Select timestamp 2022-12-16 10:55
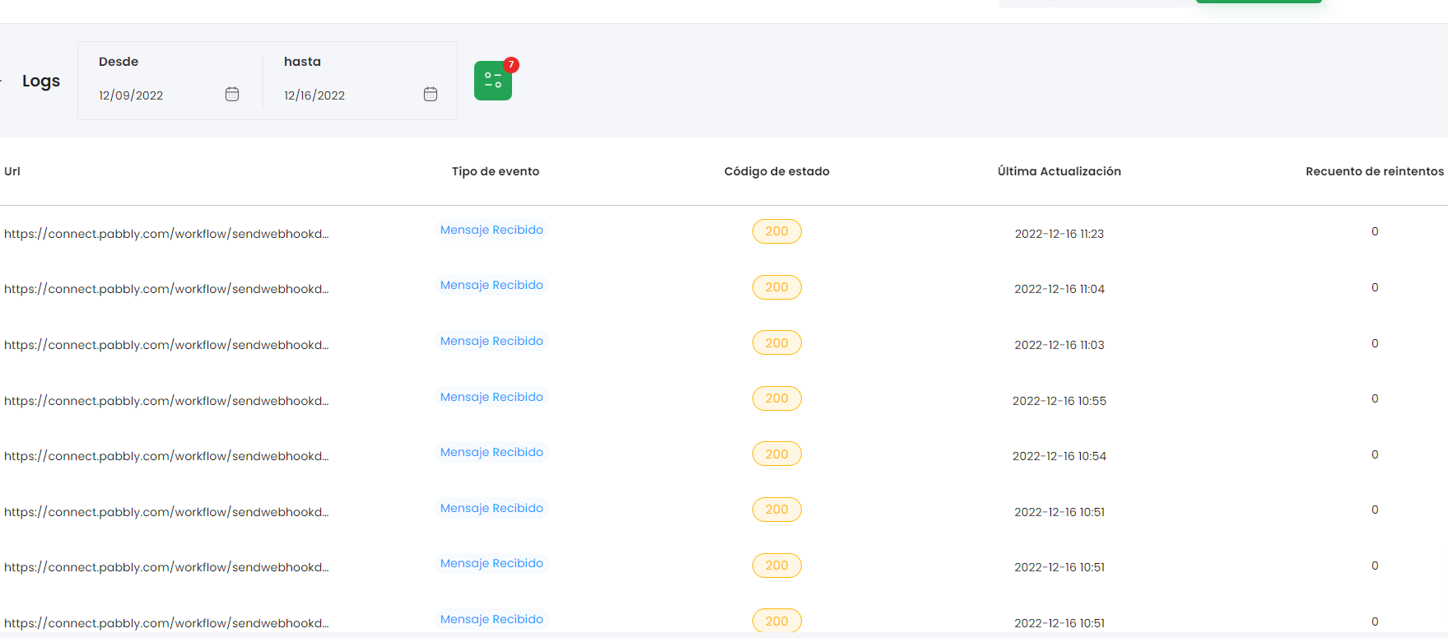The image size is (1448, 638). (x=1059, y=401)
